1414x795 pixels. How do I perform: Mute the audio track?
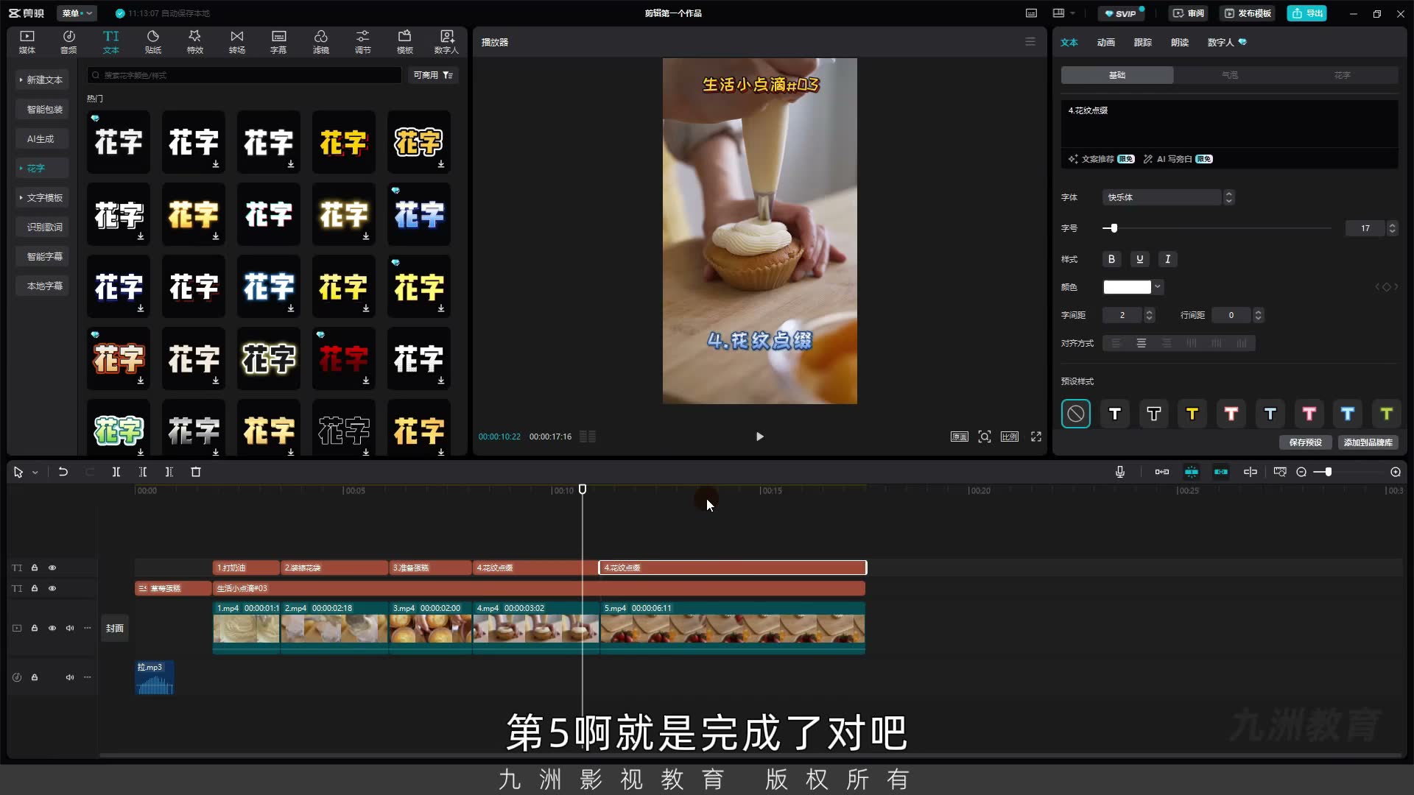pyautogui.click(x=70, y=677)
